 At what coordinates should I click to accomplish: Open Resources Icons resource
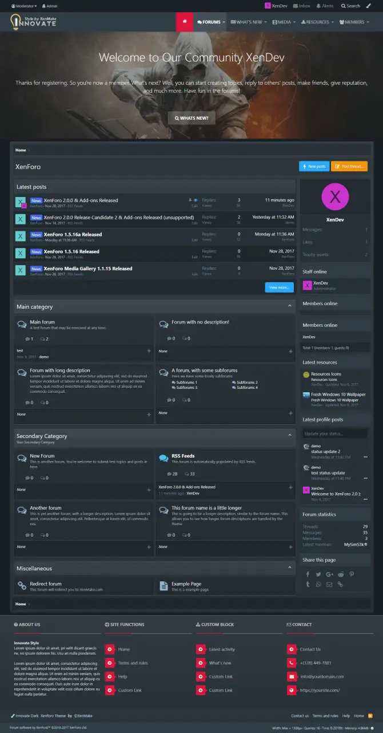(326, 374)
